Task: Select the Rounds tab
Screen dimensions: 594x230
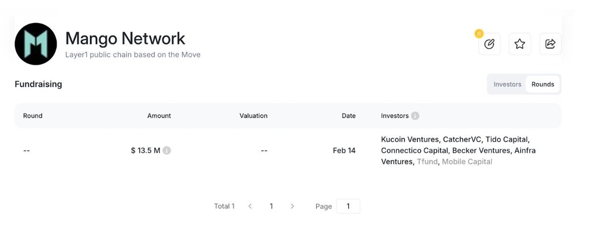Action: [x=543, y=84]
